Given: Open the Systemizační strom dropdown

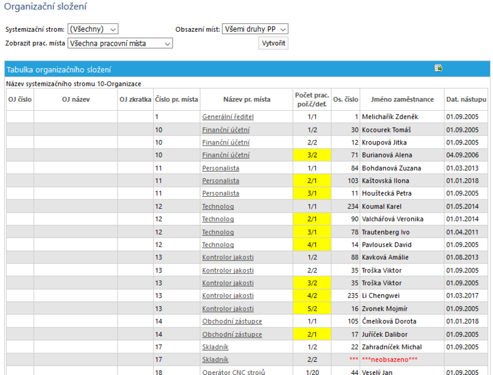Looking at the screenshot, I should (93, 29).
